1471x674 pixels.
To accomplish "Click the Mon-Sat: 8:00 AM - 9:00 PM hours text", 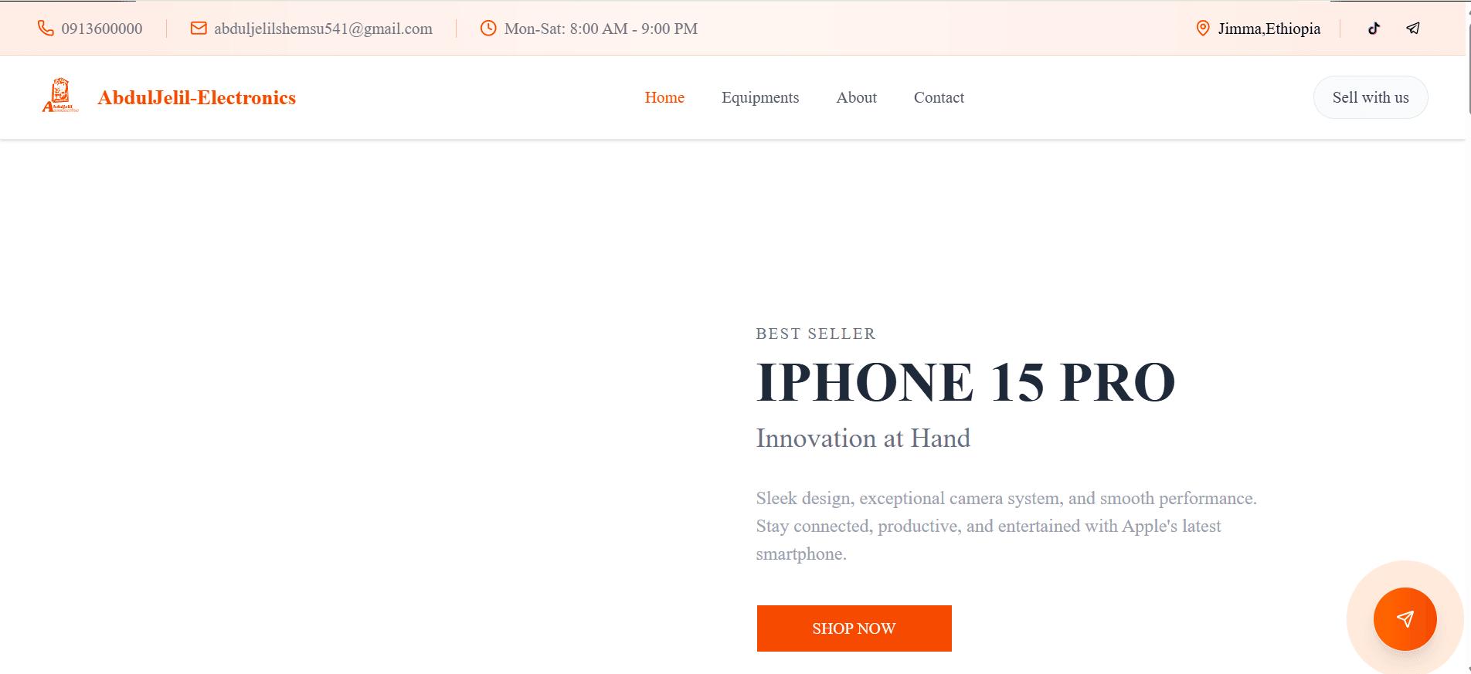I will [x=601, y=29].
